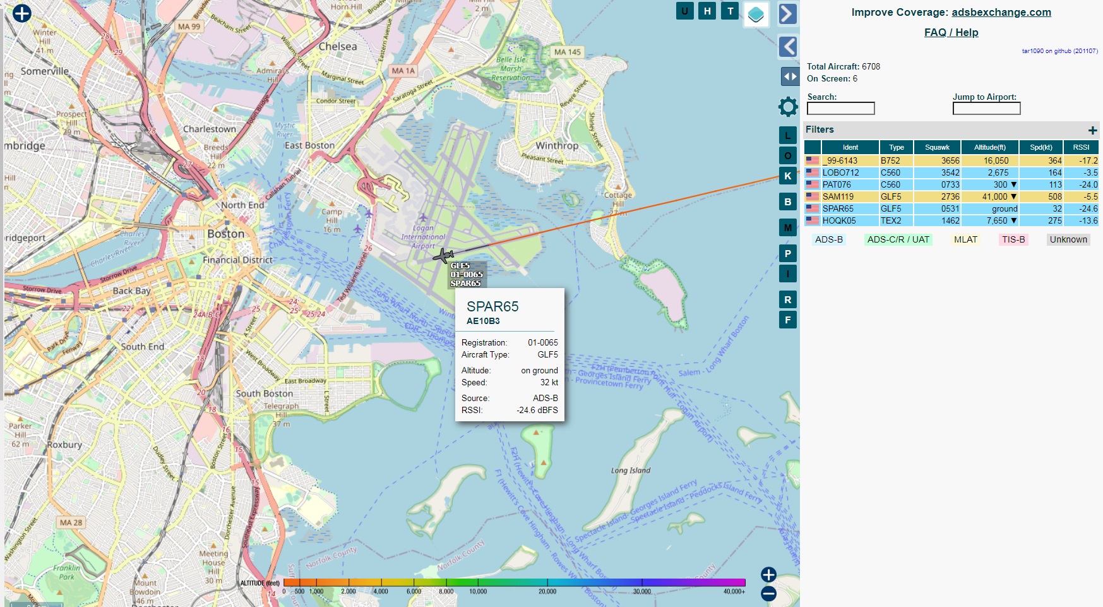
Task: Click the ADS-B legend label
Action: click(828, 239)
